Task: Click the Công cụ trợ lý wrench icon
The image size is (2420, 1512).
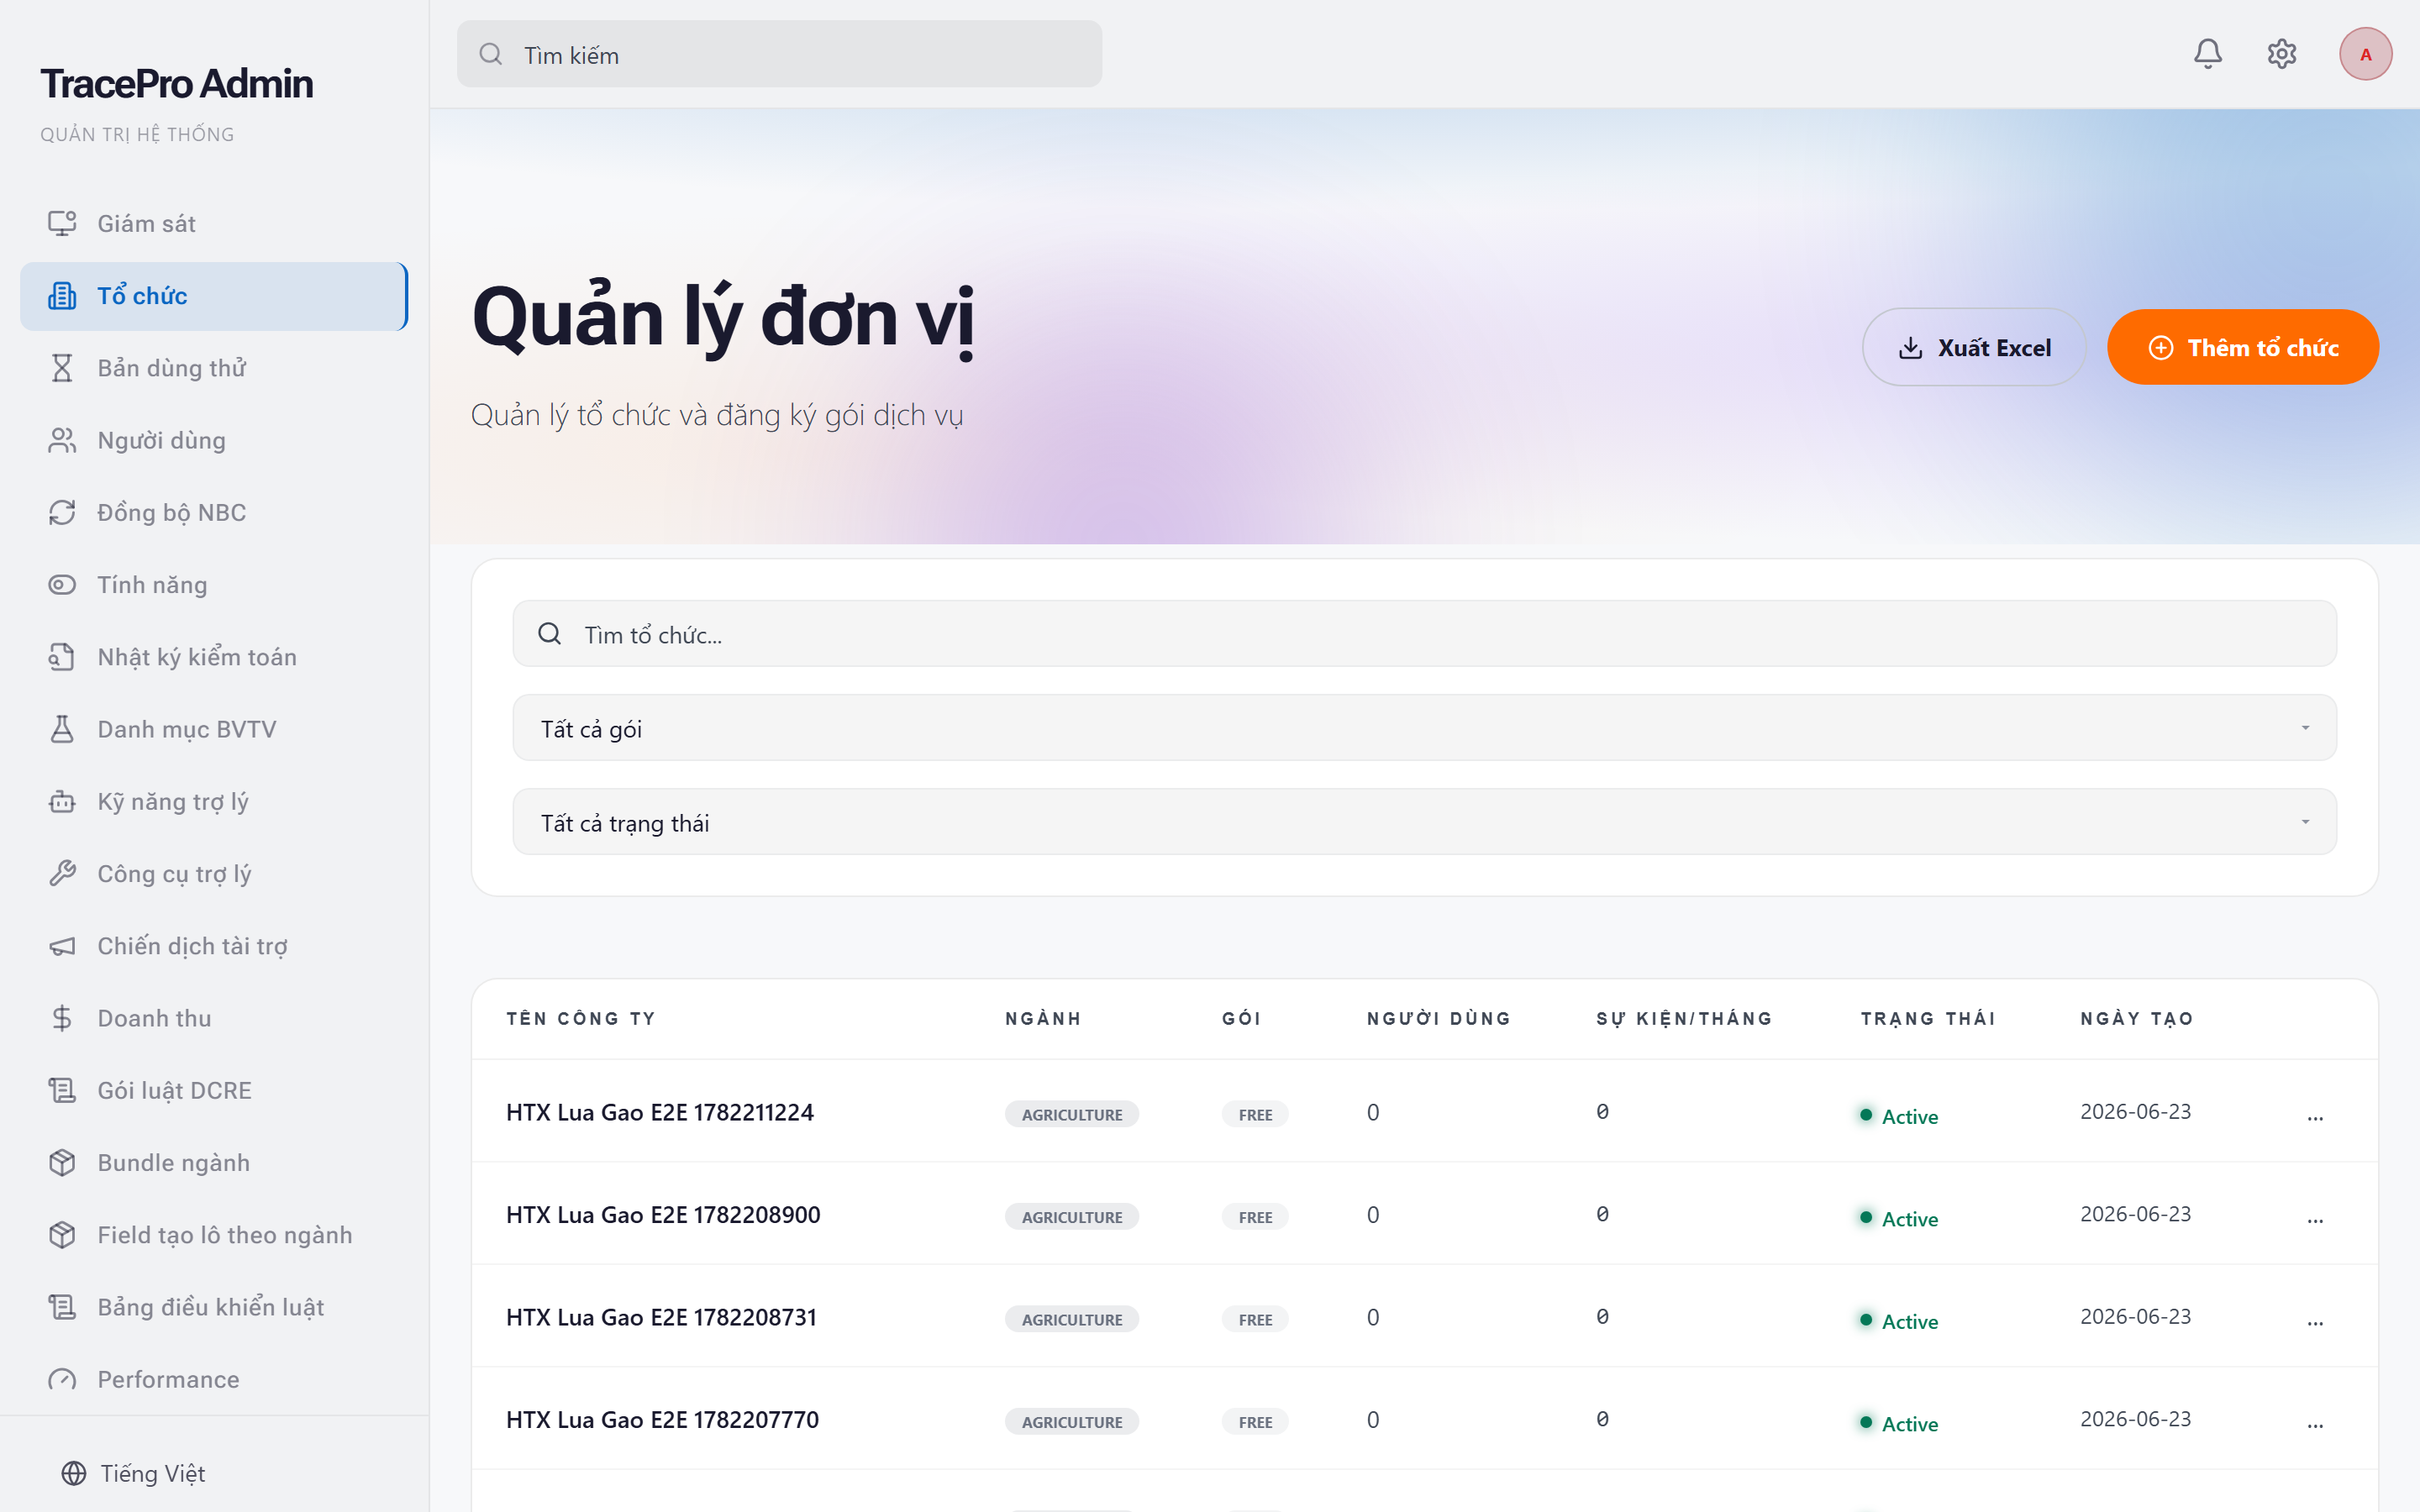Action: click(62, 874)
